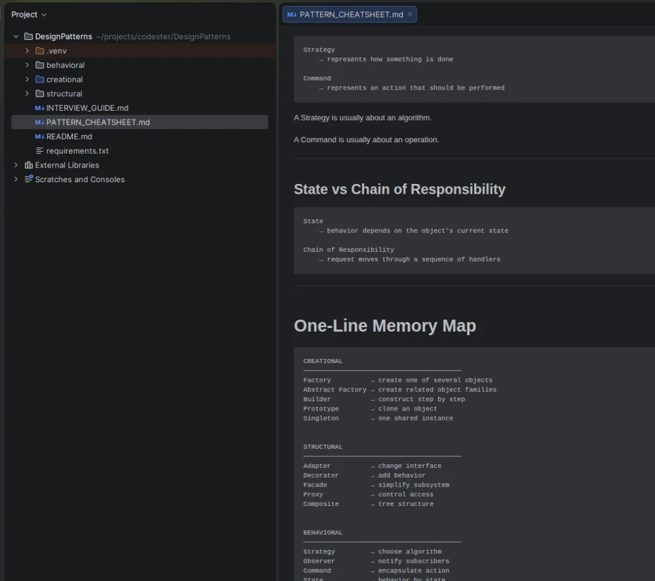Image resolution: width=655 pixels, height=581 pixels.
Task: Select the structural folder name
Action: click(x=64, y=93)
